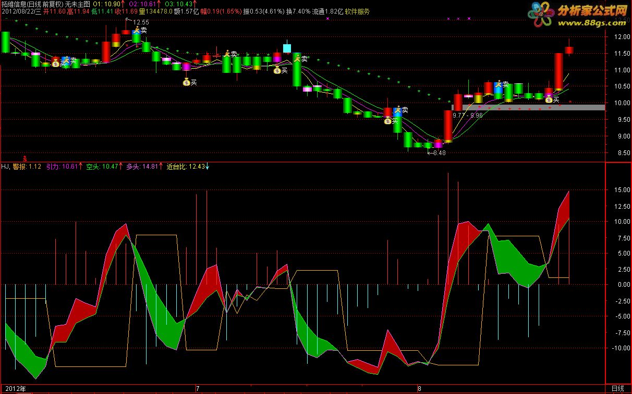Select the cyan square candle marker

coord(287,48)
